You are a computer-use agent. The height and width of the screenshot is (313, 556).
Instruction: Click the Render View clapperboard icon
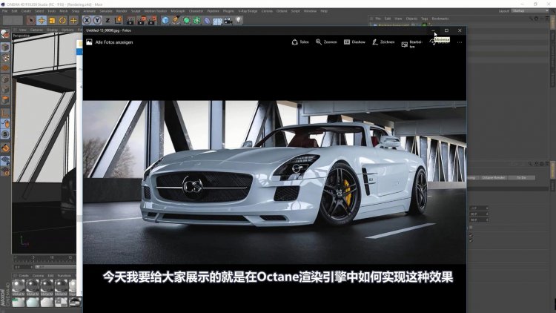coord(130,21)
